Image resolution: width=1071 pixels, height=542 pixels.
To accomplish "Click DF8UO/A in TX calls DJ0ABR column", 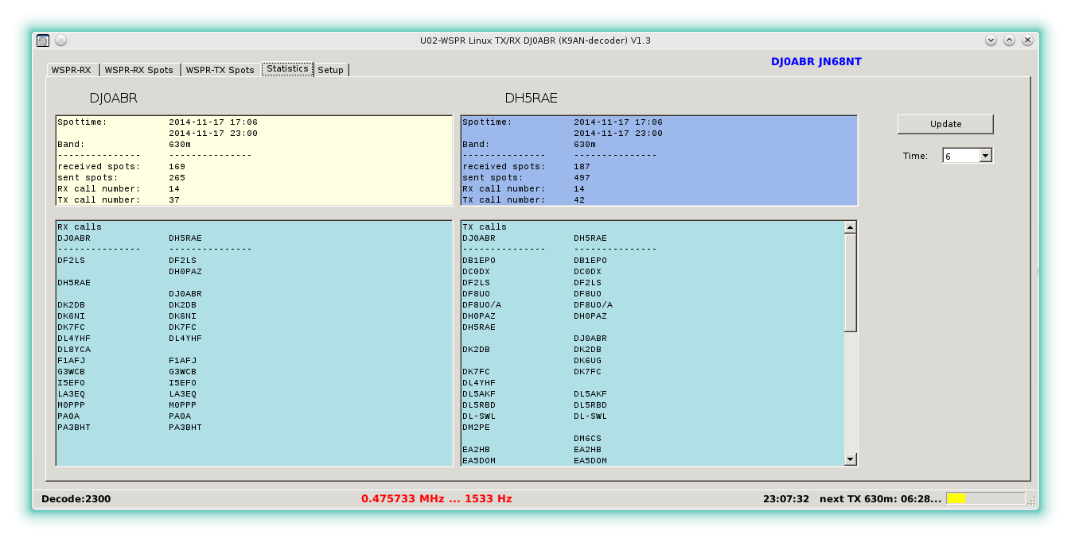I will 482,305.
